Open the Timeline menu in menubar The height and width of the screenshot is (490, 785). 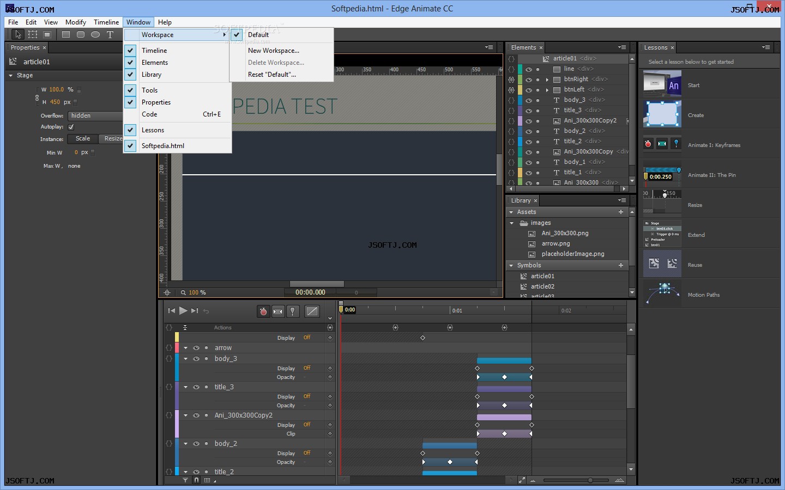[x=106, y=22]
